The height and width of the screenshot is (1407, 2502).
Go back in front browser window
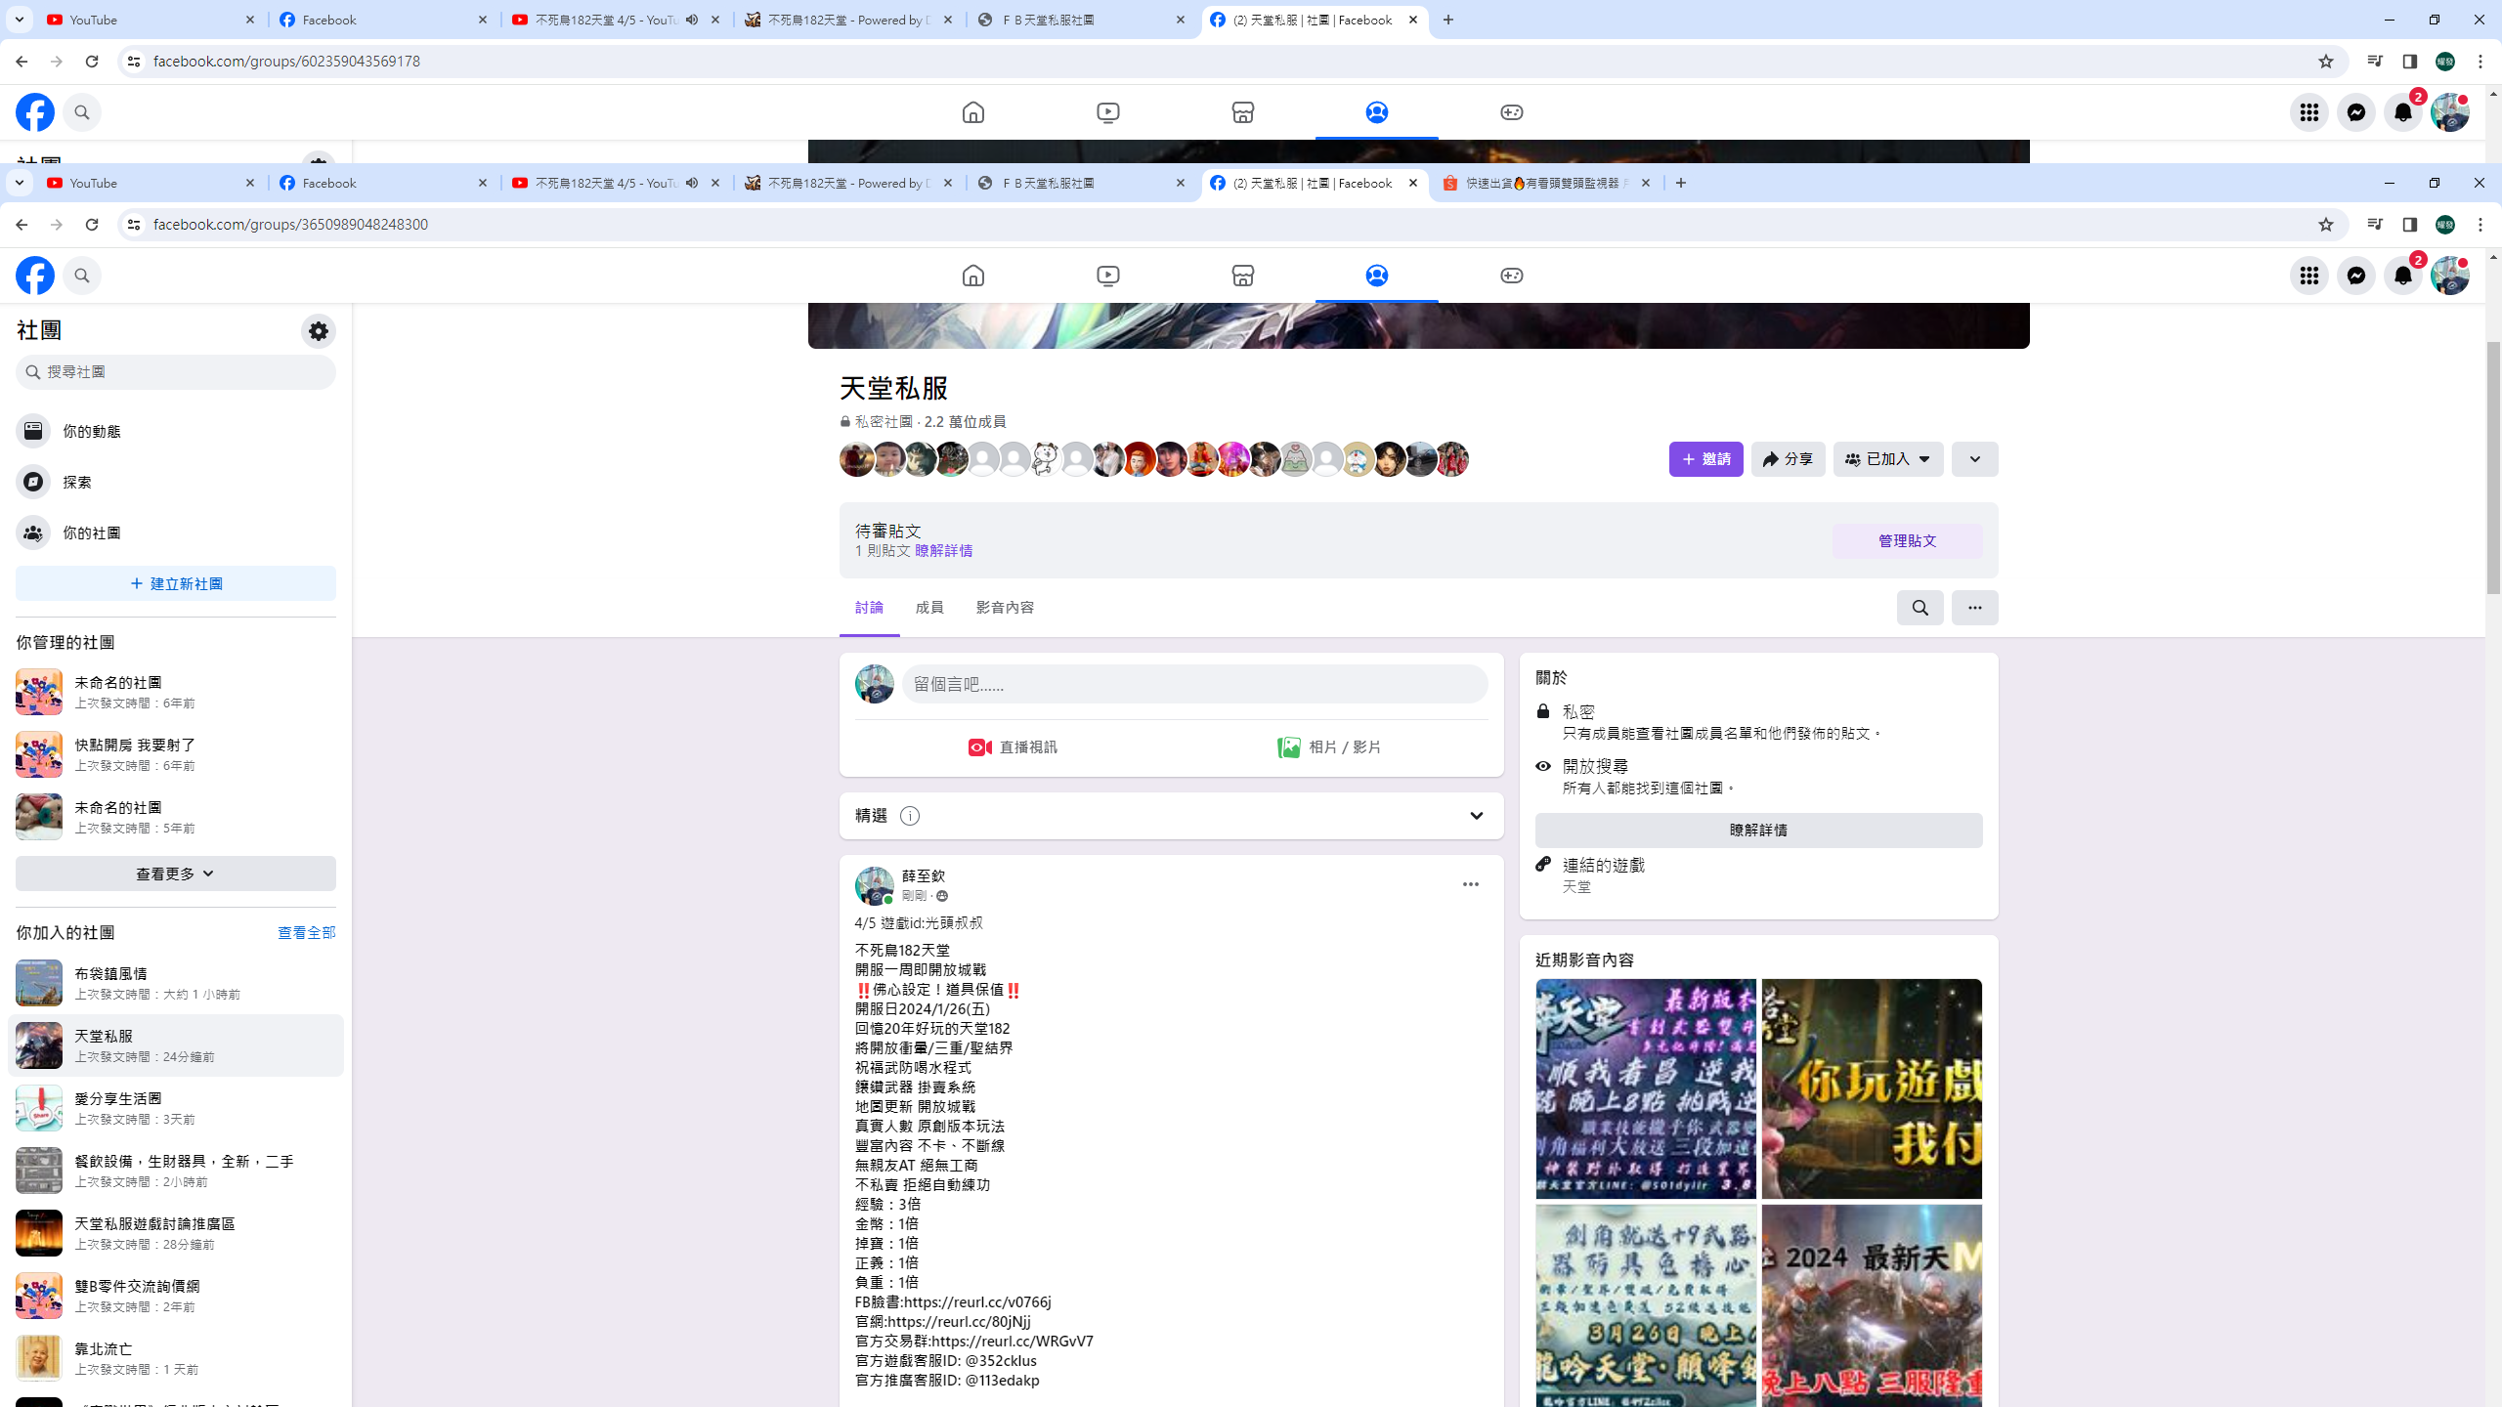22,225
